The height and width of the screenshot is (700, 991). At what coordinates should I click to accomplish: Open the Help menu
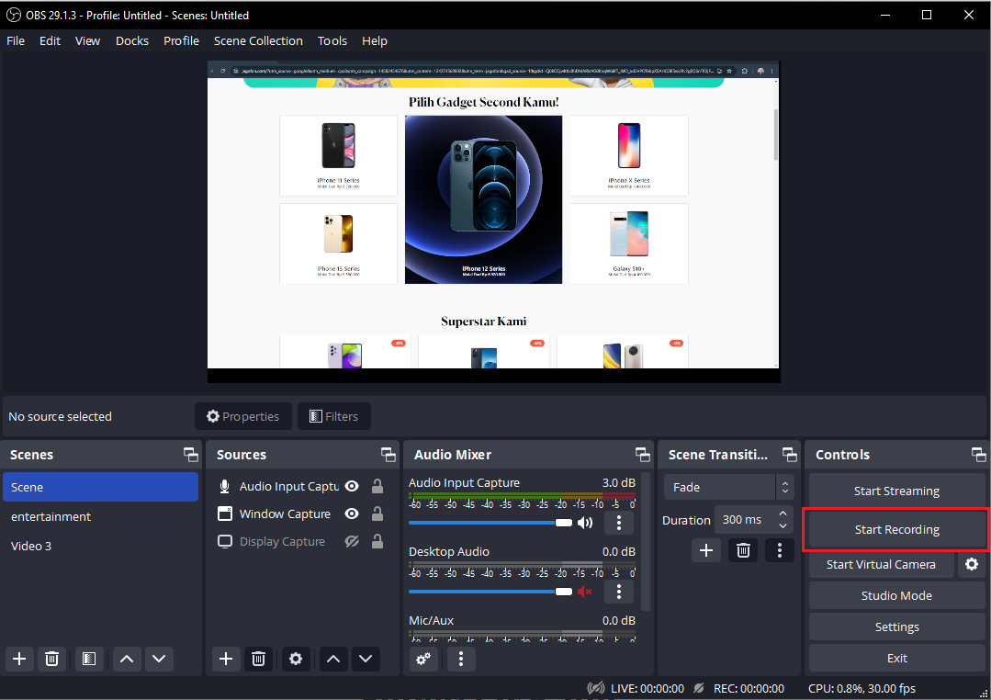tap(375, 40)
